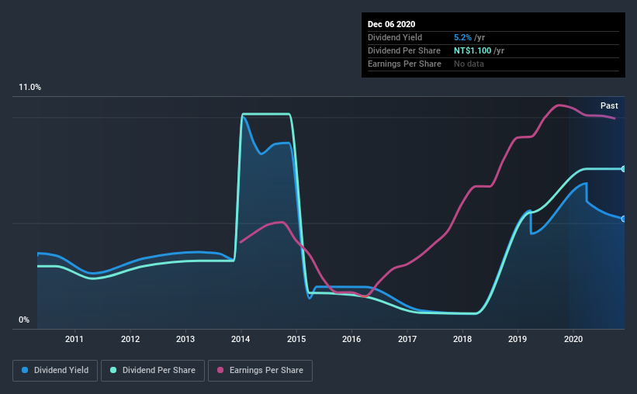Viewport: 637px width, 394px height.
Task: Click the Dividend Yield endpoint marker
Action: coord(623,219)
